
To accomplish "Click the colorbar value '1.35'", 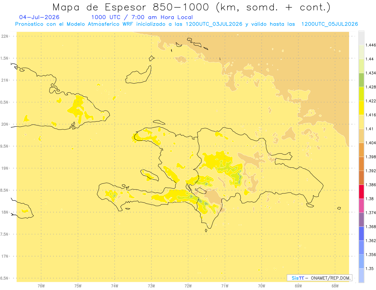I will [369, 268].
